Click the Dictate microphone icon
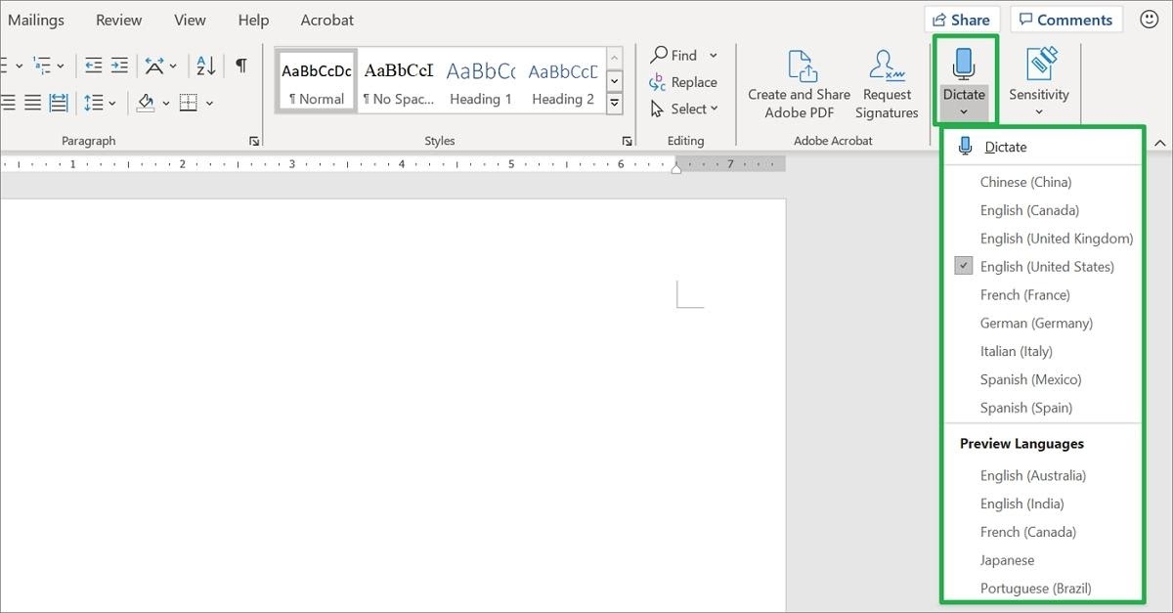1173x613 pixels. point(964,66)
